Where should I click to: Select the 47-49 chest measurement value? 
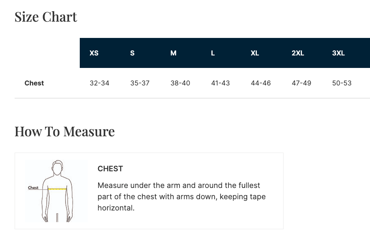(x=302, y=83)
